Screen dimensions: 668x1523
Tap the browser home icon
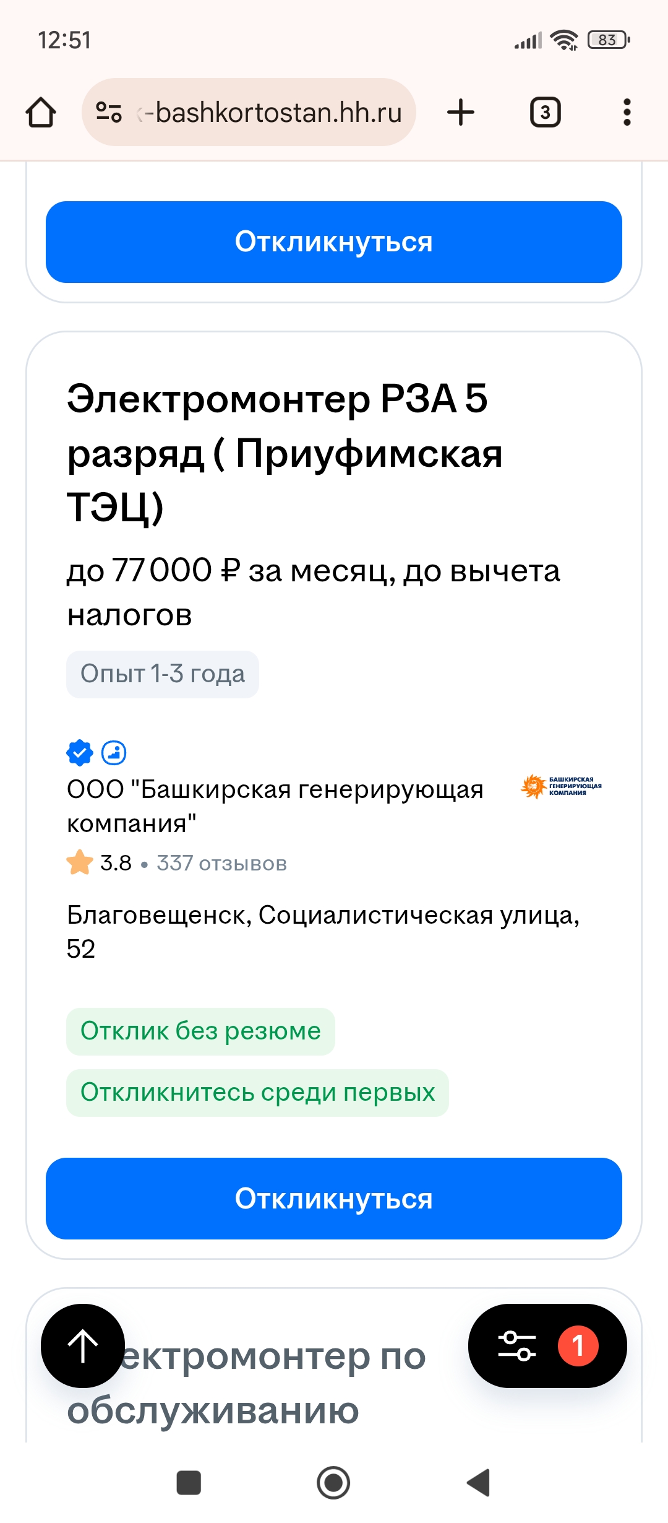(41, 113)
